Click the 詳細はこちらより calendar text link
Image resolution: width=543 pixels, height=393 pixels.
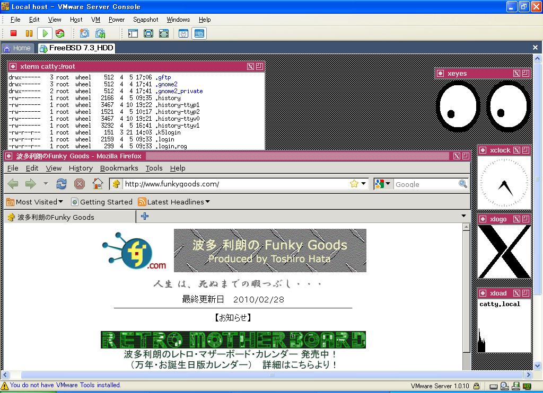click(300, 364)
